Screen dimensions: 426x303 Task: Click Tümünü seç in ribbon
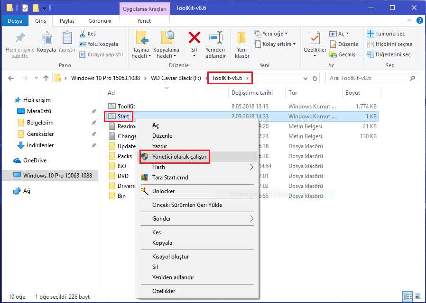(386, 34)
